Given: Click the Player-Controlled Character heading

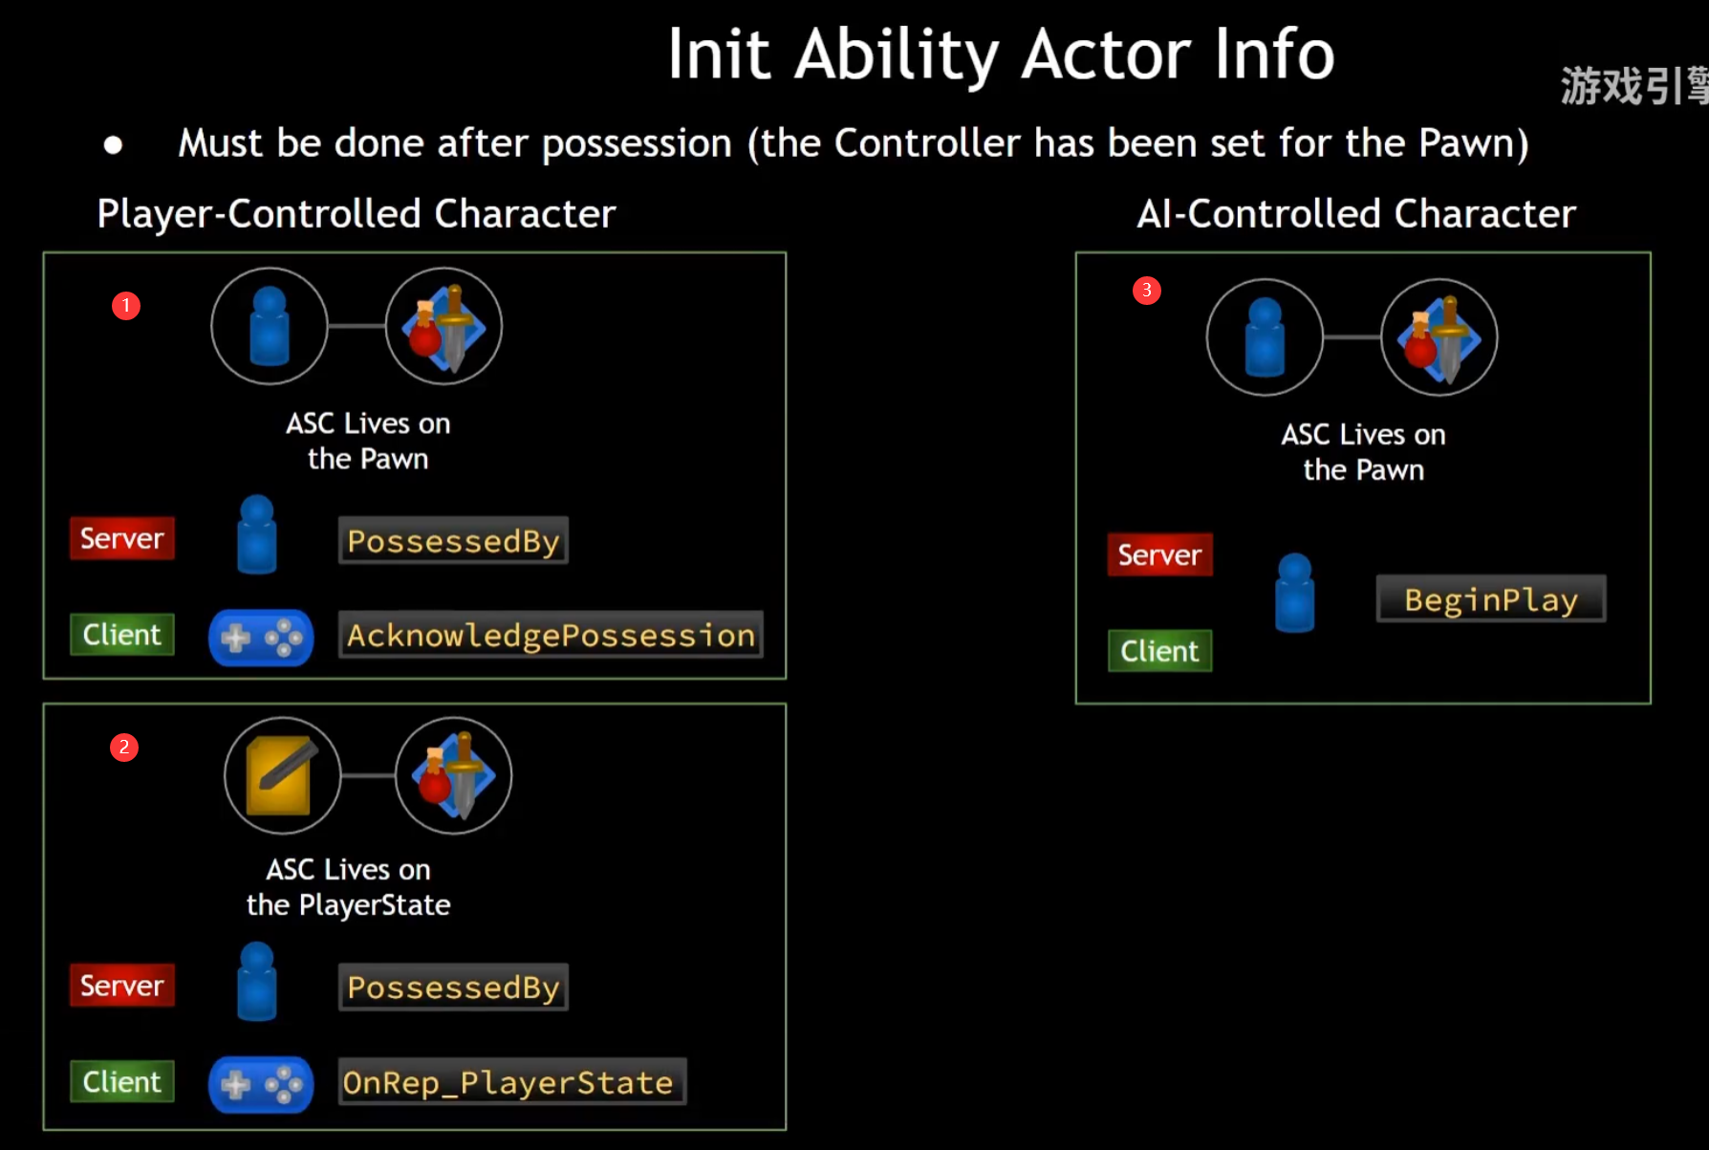Looking at the screenshot, I should [x=357, y=214].
